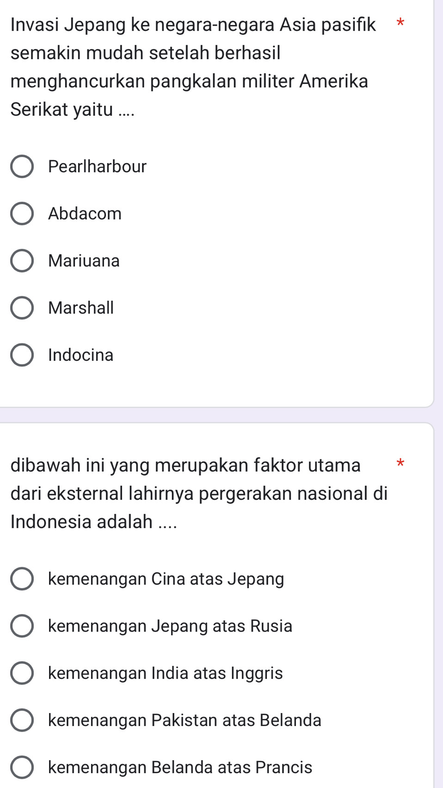Mark the Mariuana radio button

click(x=22, y=261)
